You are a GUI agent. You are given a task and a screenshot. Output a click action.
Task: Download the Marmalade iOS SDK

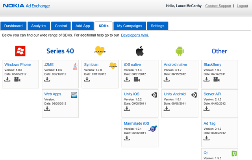click(x=127, y=138)
